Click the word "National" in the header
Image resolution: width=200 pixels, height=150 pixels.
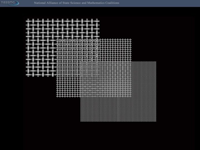pyautogui.click(x=40, y=3)
